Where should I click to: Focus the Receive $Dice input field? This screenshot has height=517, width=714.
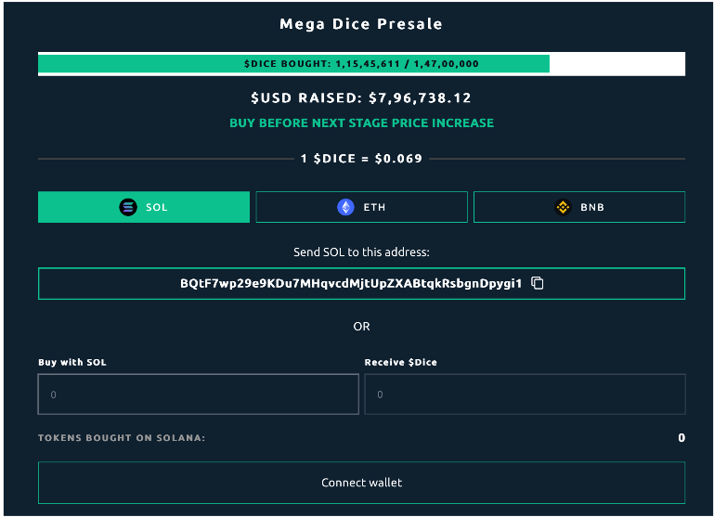525,394
